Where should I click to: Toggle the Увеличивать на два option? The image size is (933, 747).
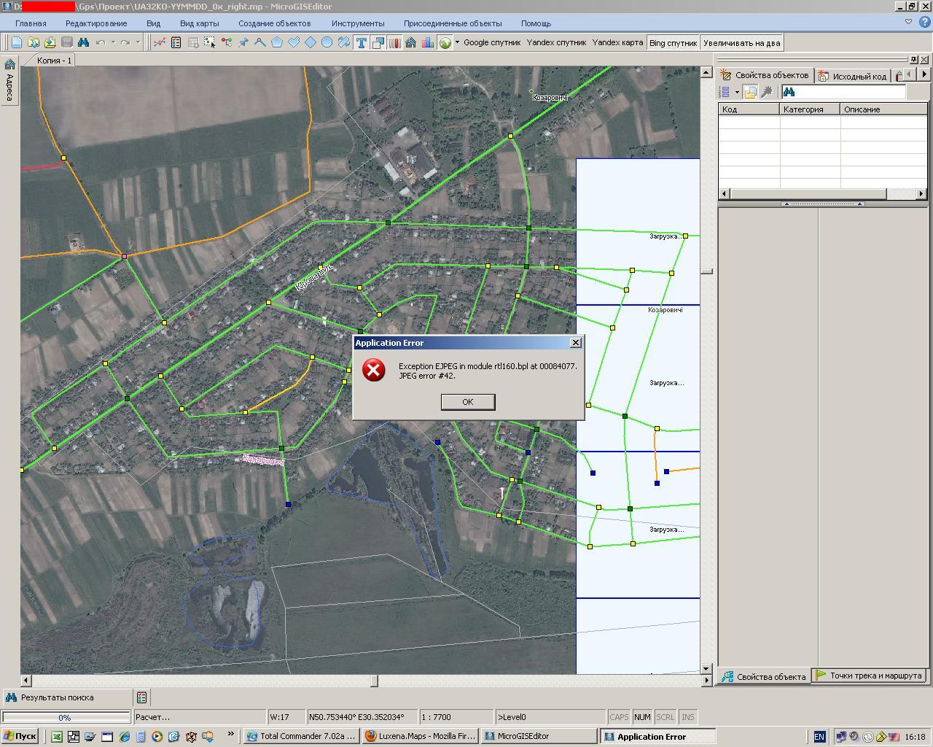tap(741, 43)
